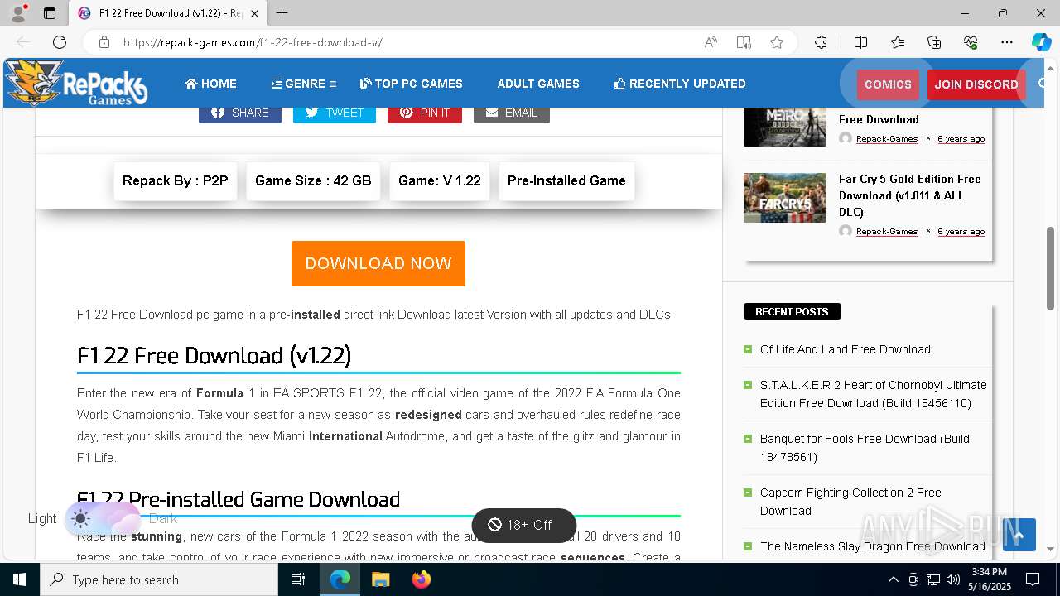
Task: Click scroll-to-top arrow button
Action: [x=1019, y=535]
